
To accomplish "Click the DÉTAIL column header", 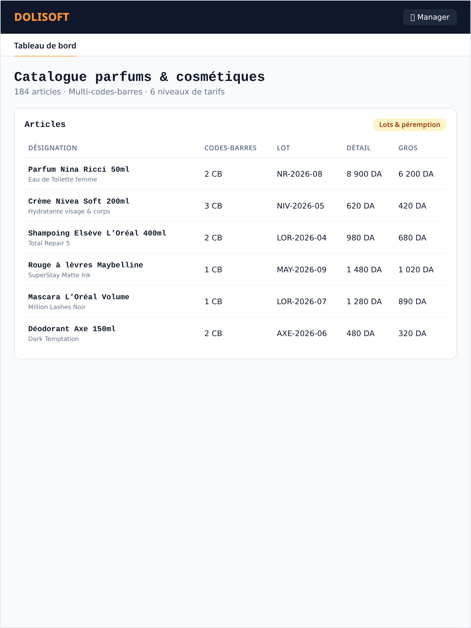I will [x=358, y=148].
